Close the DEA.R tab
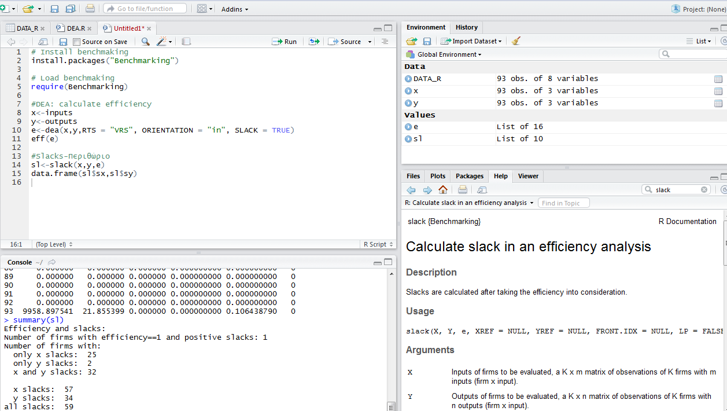This screenshot has height=411, width=727. pos(88,28)
